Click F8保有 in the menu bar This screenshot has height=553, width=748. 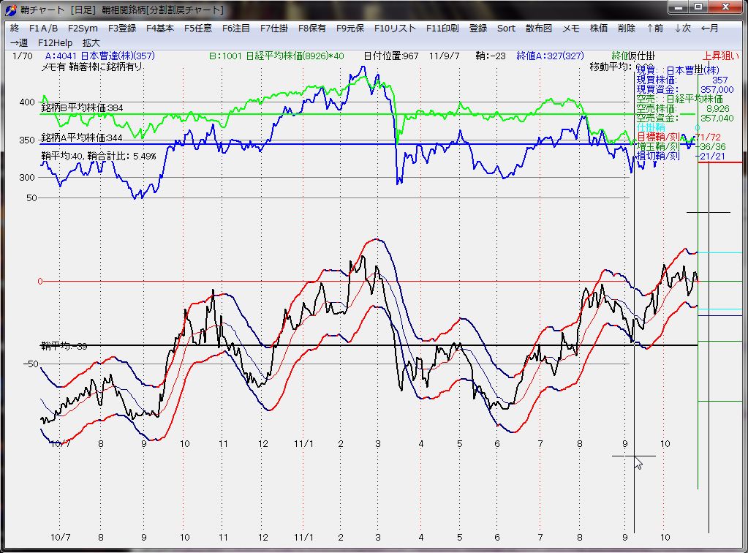tap(312, 28)
